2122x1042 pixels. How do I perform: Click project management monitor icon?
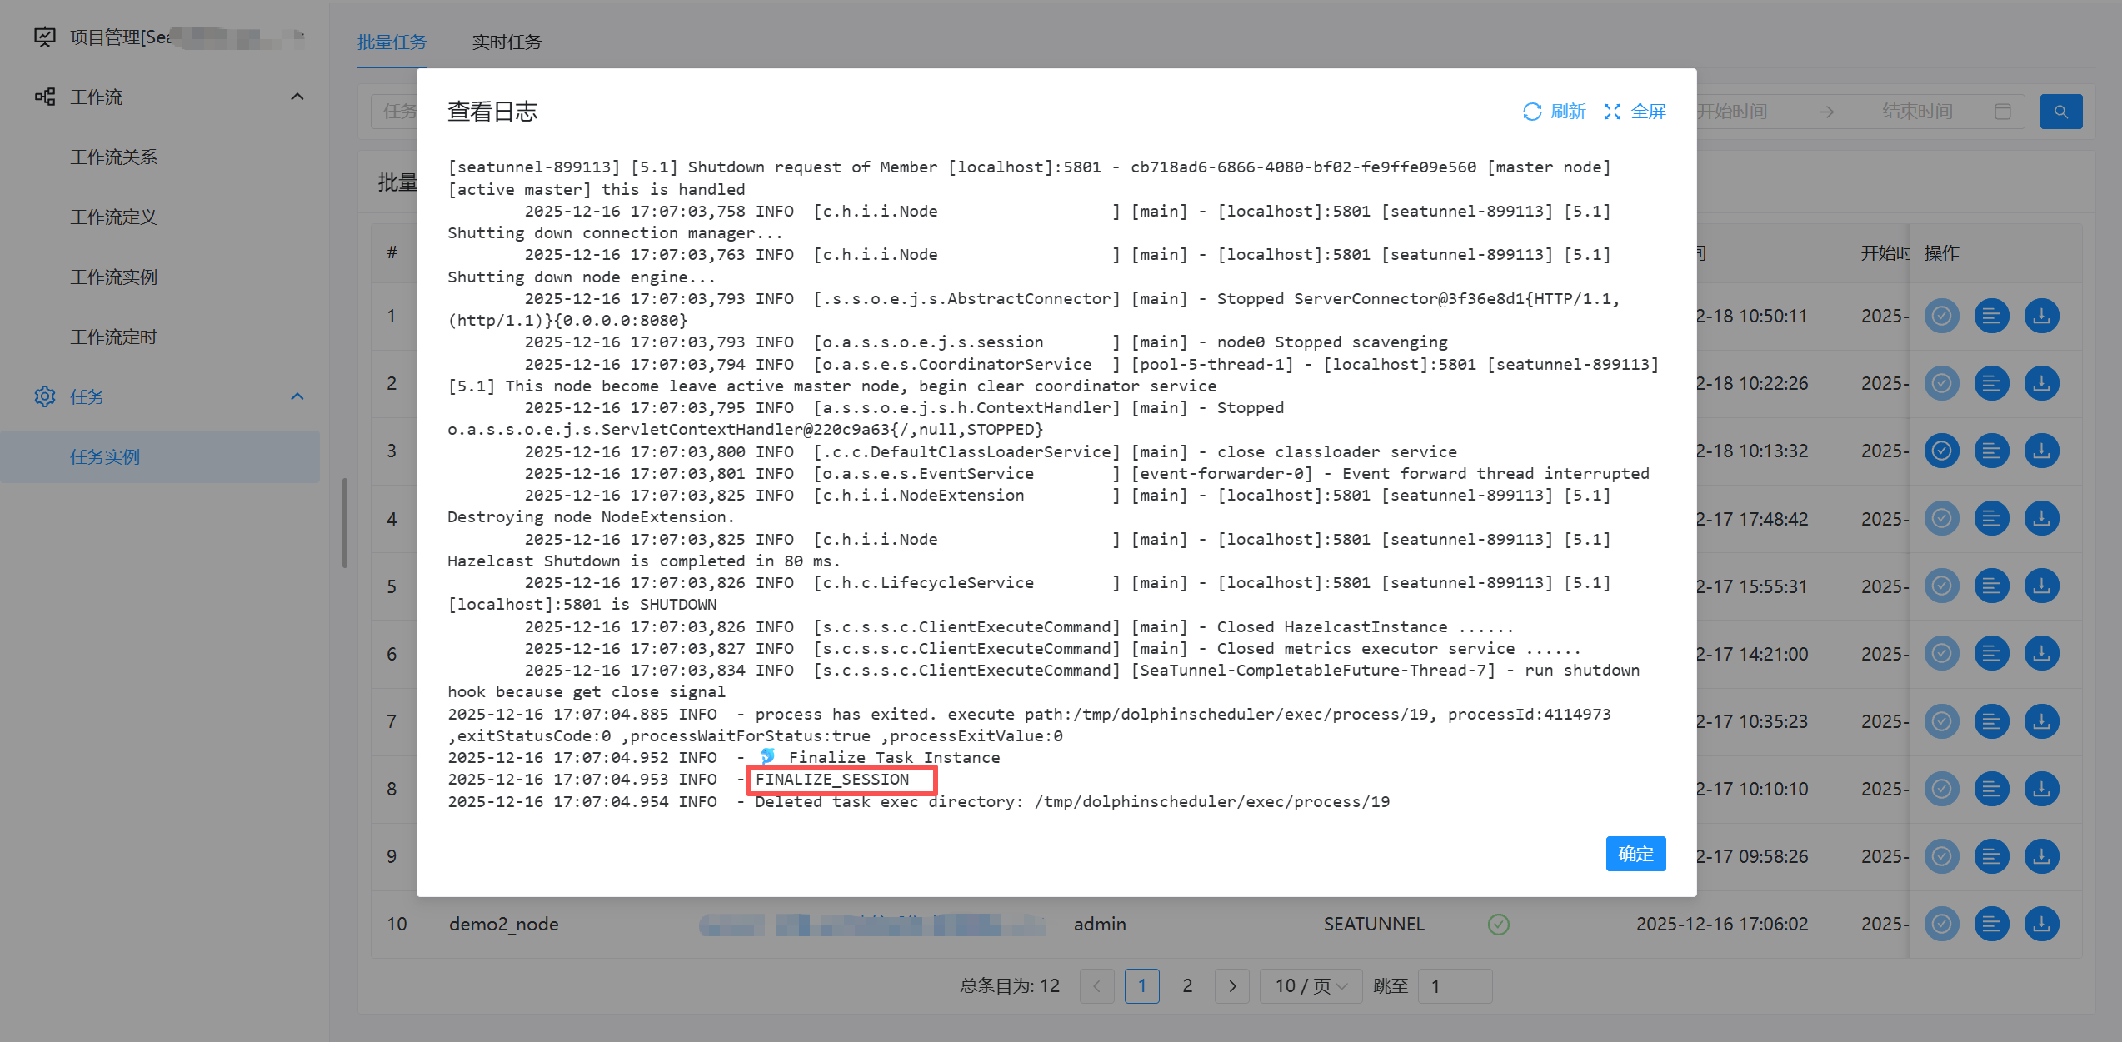pos(45,37)
